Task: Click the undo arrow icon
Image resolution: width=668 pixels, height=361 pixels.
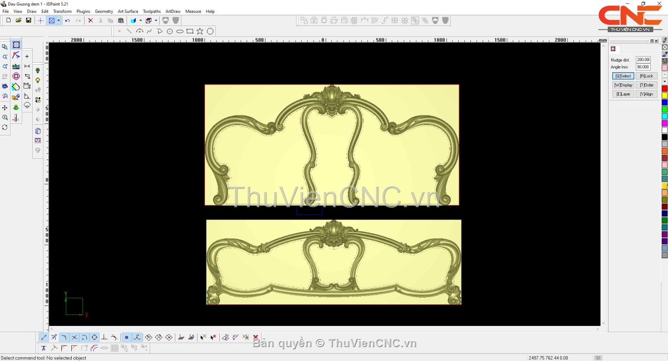Action: 67,21
